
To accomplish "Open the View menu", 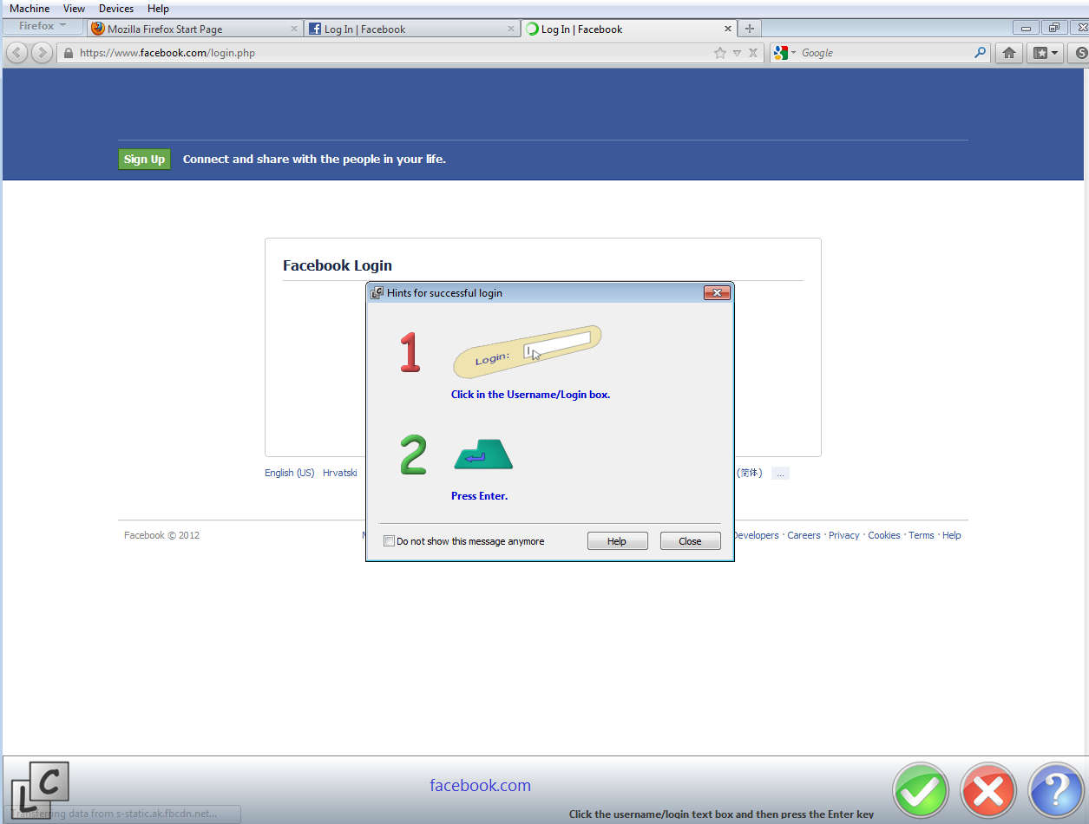I will pyautogui.click(x=74, y=9).
